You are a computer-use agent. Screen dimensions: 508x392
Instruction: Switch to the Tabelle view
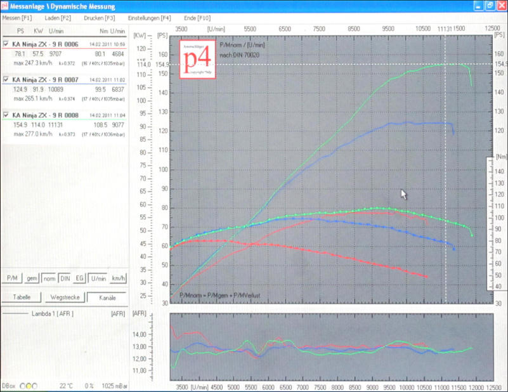(x=22, y=297)
